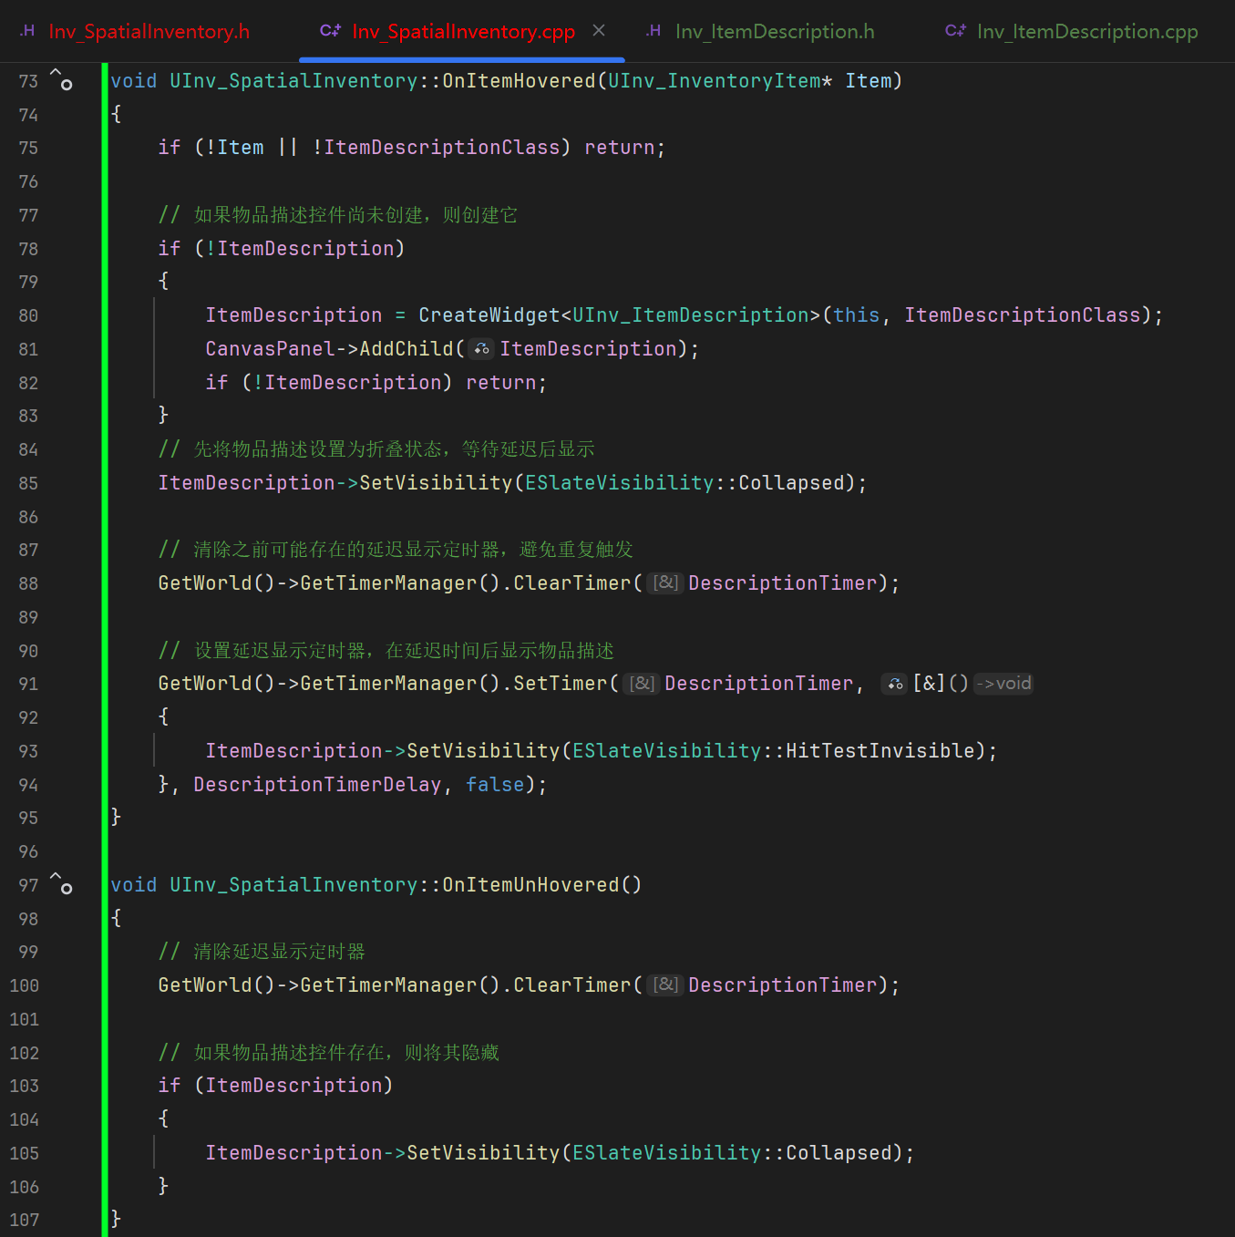The height and width of the screenshot is (1237, 1235).
Task: Click the 'false' keyword on line 94
Action: coord(495,784)
